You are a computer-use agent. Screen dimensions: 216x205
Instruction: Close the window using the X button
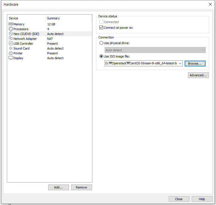pyautogui.click(x=210, y=4)
